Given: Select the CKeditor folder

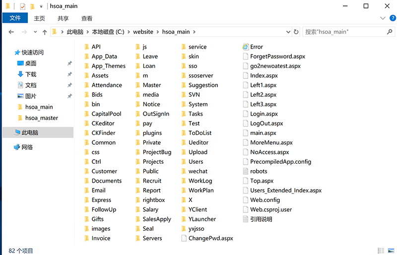Looking at the screenshot, I should [100, 124].
